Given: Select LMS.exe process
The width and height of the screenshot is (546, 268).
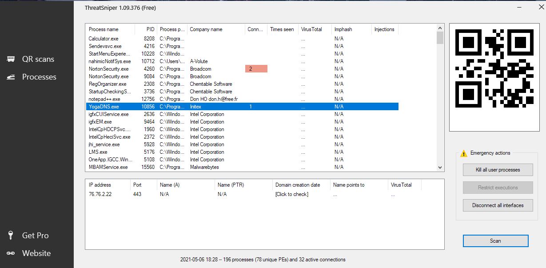Looking at the screenshot, I should (x=242, y=152).
